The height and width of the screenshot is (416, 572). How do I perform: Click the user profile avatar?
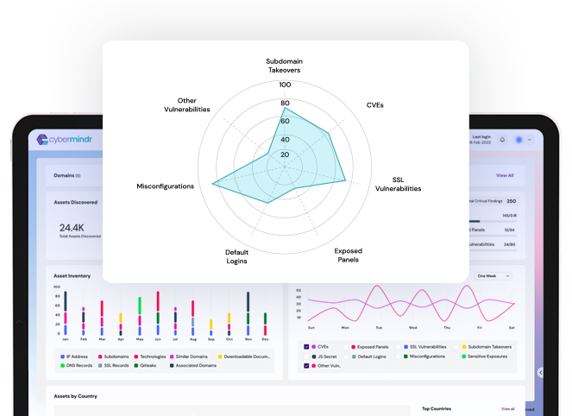tap(519, 140)
